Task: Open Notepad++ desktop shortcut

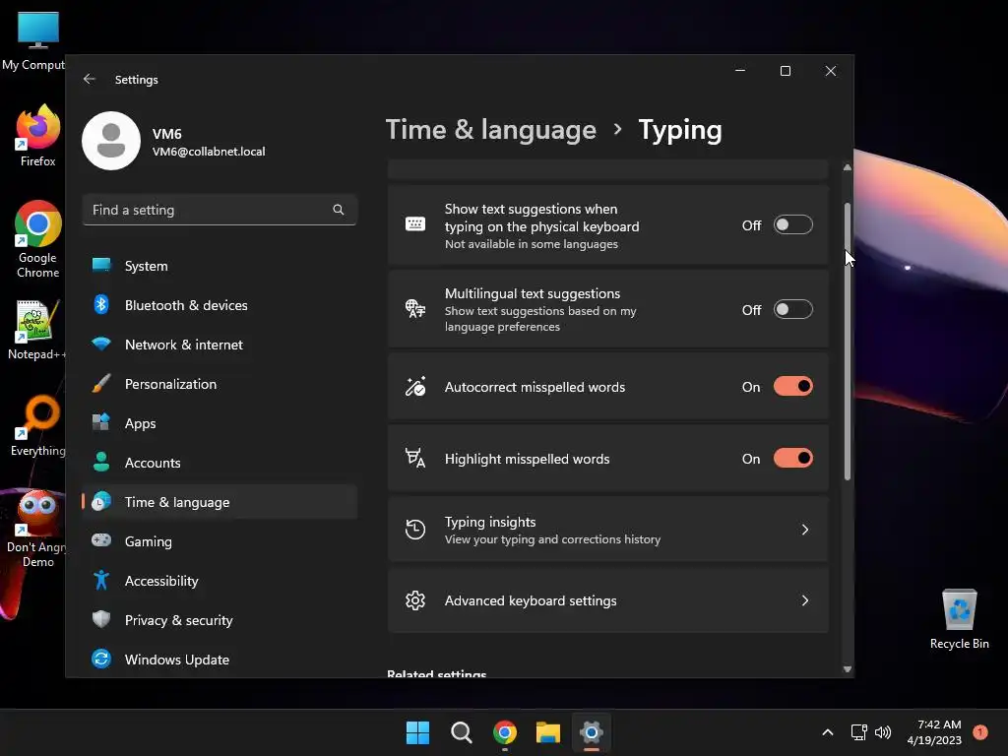Action: coord(36,330)
